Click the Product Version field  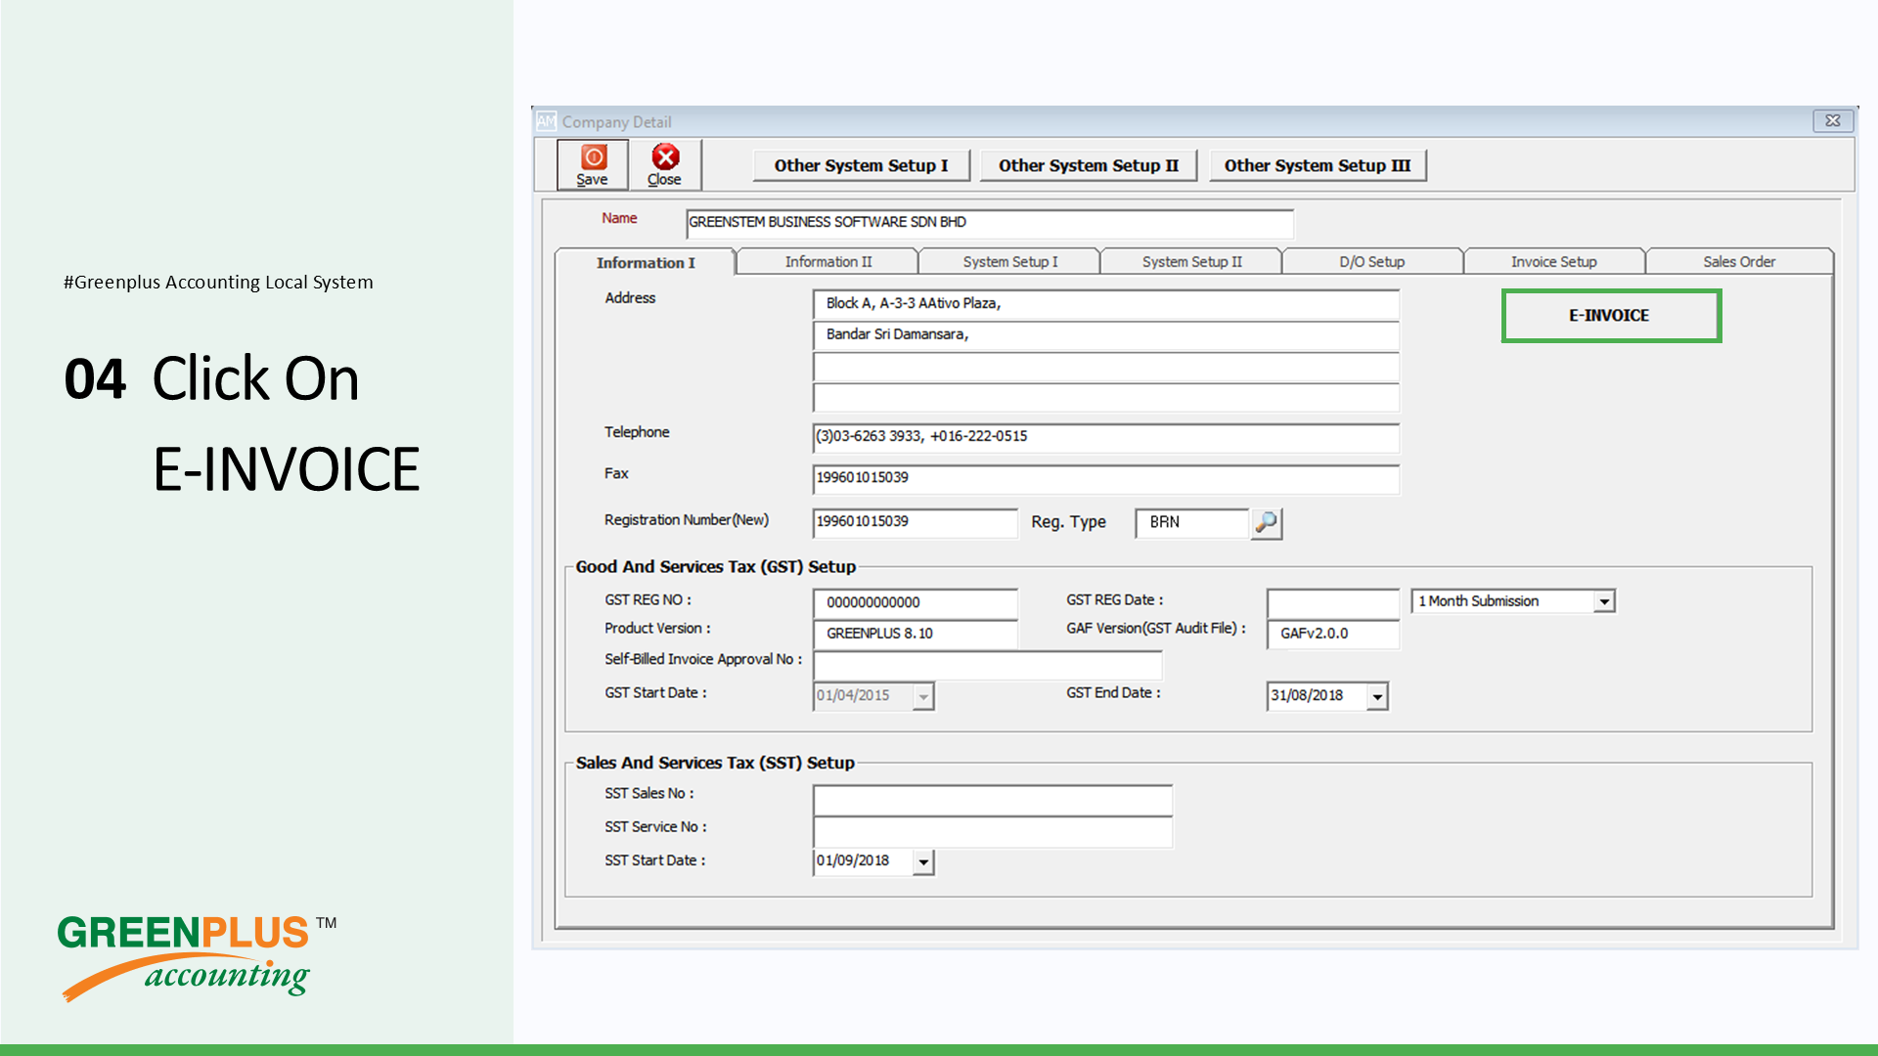coord(916,634)
